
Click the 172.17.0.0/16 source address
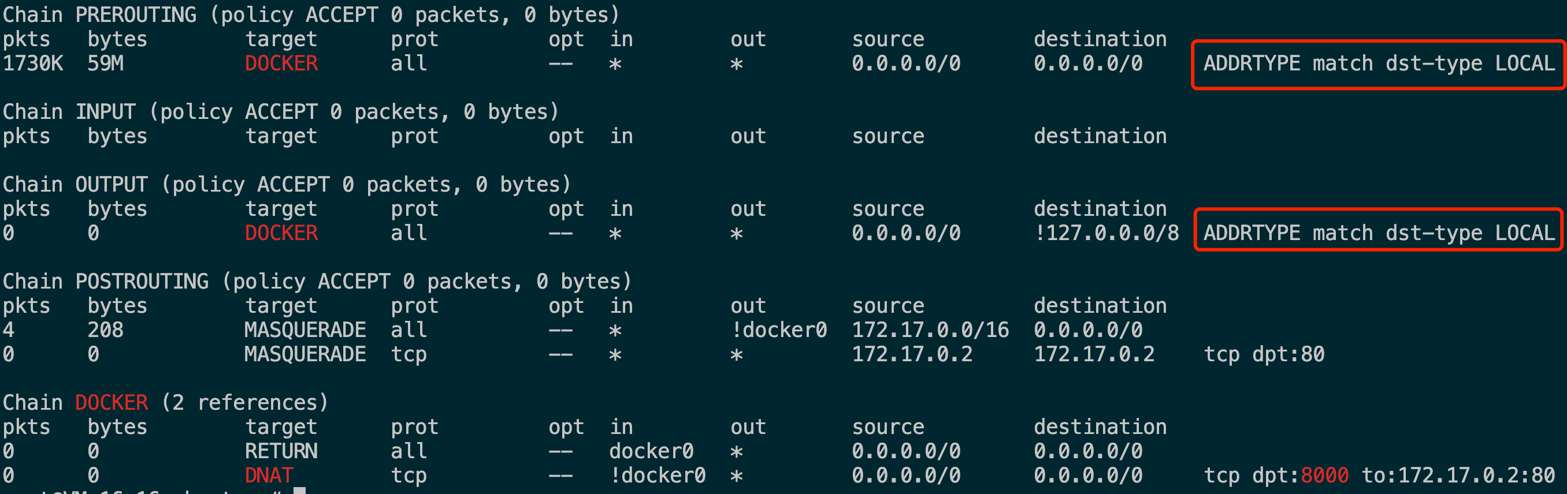pyautogui.click(x=930, y=330)
